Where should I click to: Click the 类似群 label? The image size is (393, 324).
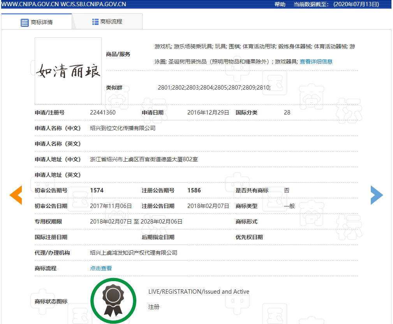114,88
